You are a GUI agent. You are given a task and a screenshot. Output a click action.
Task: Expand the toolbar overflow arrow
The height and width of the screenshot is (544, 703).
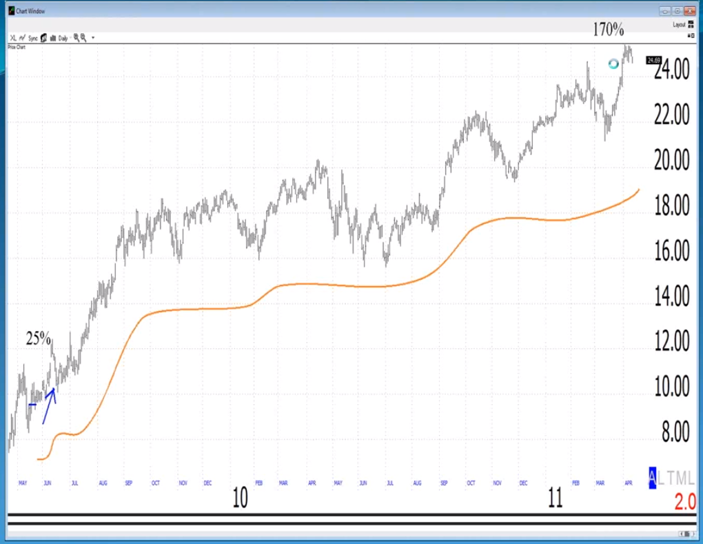[x=93, y=38]
